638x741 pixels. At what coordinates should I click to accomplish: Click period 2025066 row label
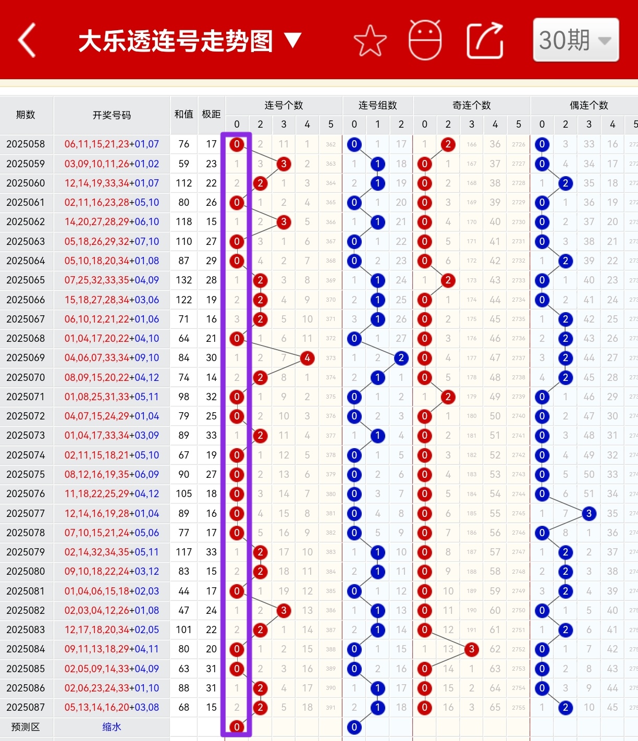pyautogui.click(x=26, y=300)
